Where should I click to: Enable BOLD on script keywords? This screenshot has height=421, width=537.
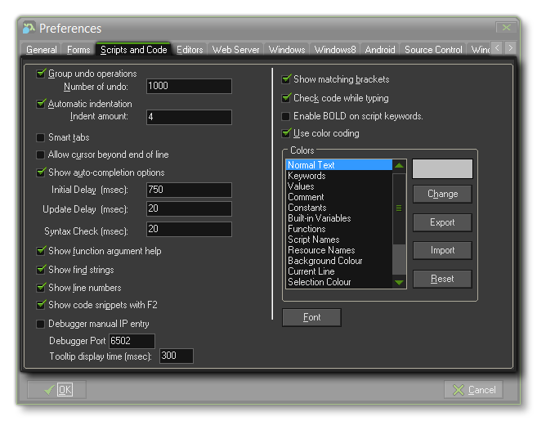[286, 116]
